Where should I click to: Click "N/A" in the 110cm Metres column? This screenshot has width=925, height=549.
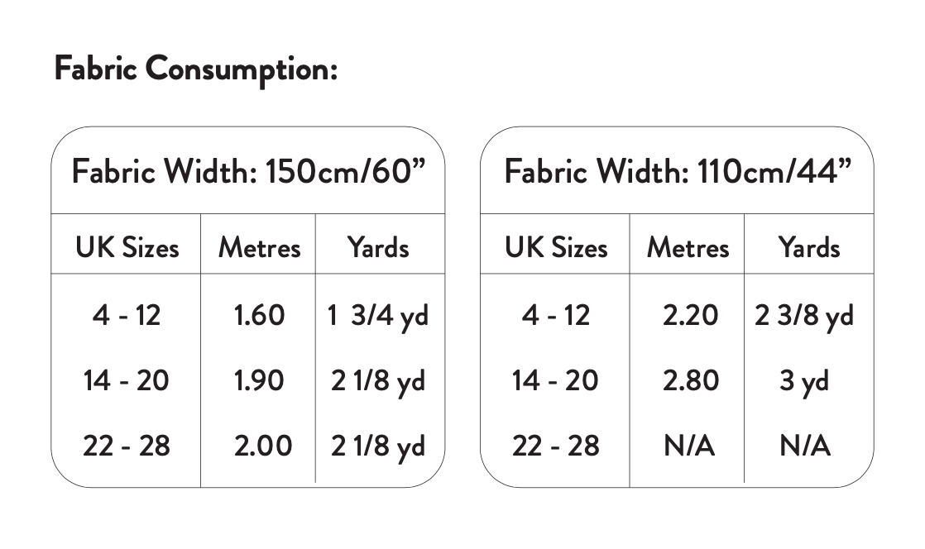[688, 446]
